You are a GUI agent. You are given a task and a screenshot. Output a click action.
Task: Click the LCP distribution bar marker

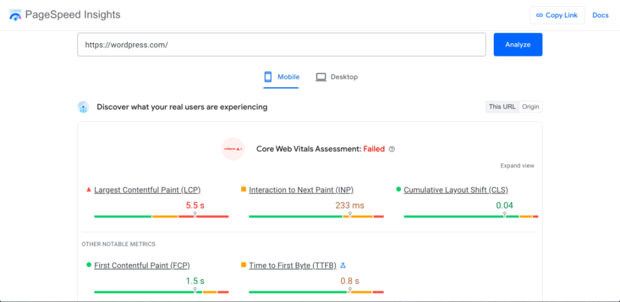pyautogui.click(x=195, y=215)
